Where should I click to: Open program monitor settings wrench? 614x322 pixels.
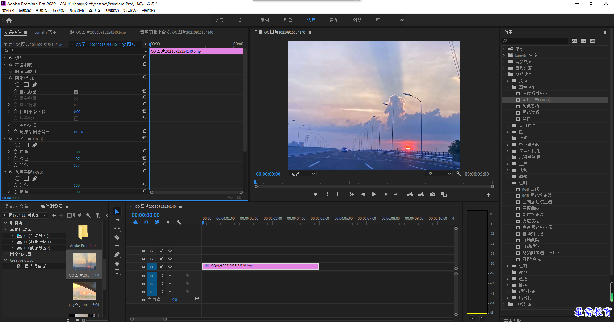tap(459, 174)
